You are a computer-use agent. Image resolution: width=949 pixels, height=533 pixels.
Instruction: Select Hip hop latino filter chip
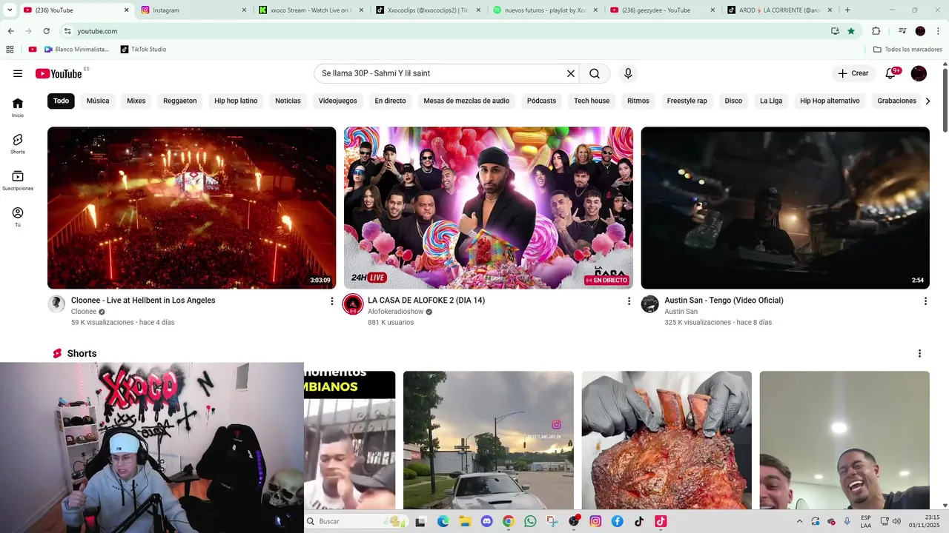[236, 101]
